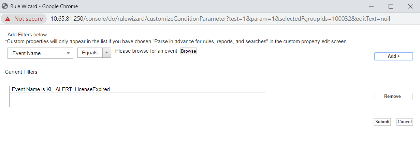The image size is (420, 142).
Task: Maximize the Rule Wizard window
Action: click(391, 6)
